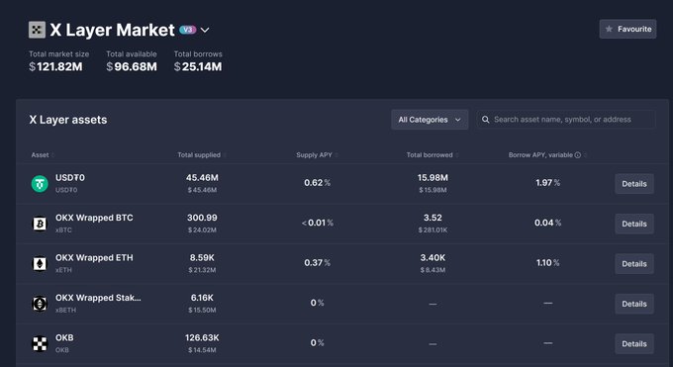Click the 1.97% borrow APY
Viewport: 673px width, 367px height.
click(547, 183)
